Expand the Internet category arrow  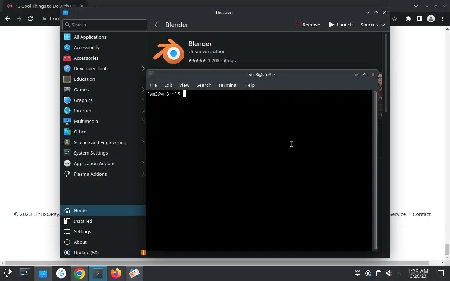(143, 111)
